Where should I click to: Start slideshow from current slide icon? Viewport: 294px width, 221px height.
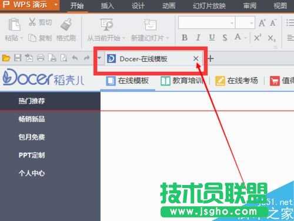106,25
